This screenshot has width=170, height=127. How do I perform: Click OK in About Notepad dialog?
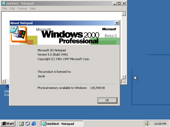107,100
